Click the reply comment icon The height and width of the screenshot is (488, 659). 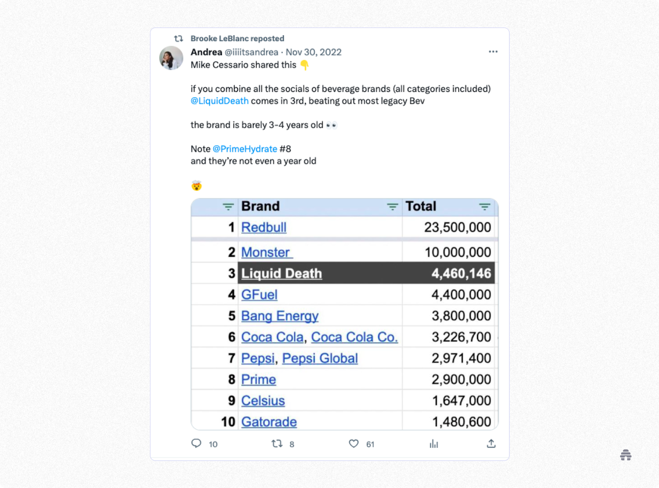click(196, 443)
